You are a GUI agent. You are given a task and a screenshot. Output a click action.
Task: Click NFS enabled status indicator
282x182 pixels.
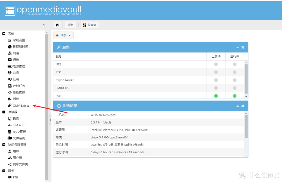(216, 64)
